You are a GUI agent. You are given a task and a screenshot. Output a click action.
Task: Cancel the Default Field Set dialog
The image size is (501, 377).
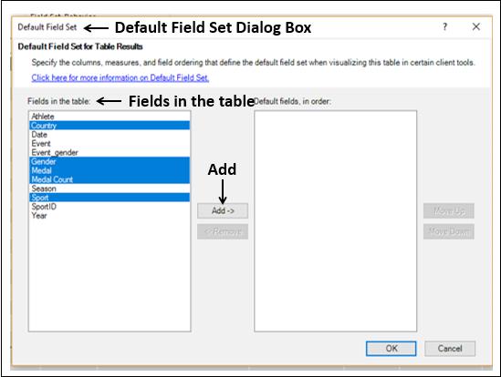[x=450, y=348]
